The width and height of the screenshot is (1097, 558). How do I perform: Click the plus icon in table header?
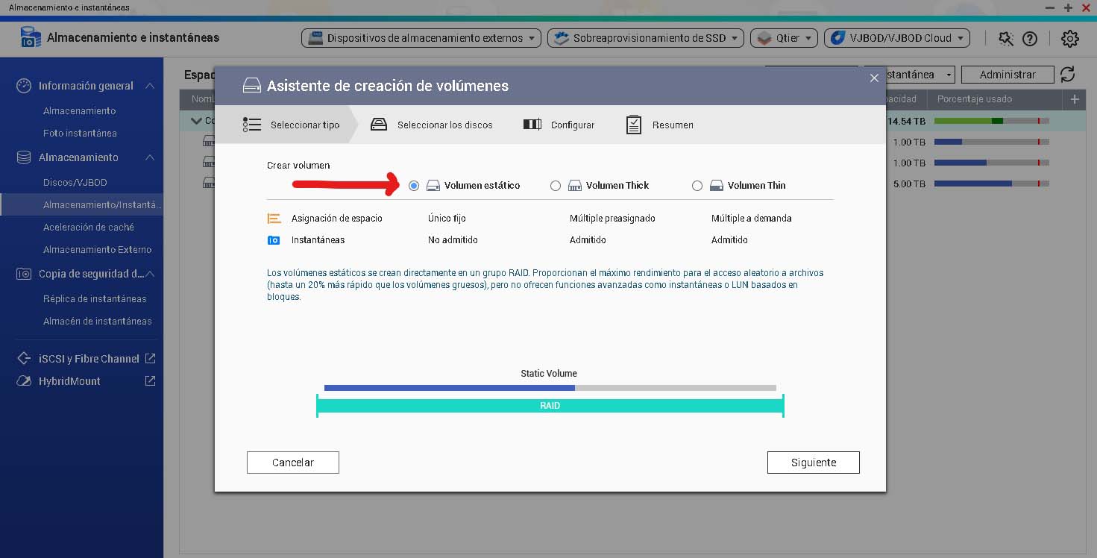click(x=1075, y=99)
